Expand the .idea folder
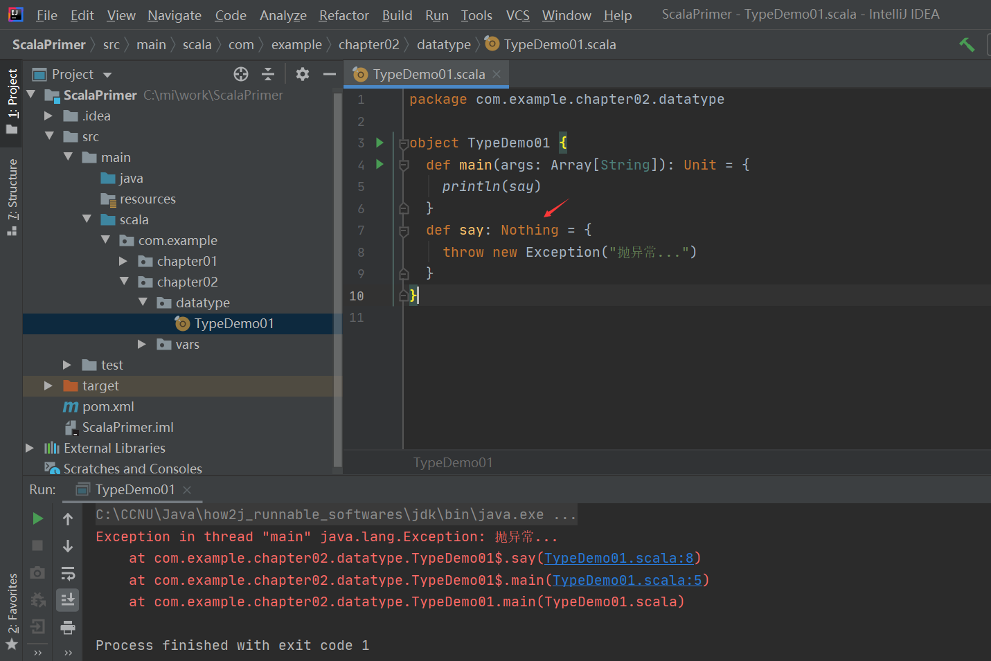The image size is (991, 661). pos(48,116)
